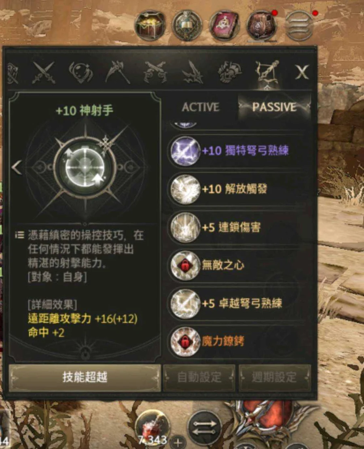The width and height of the screenshot is (364, 449).
Task: Switch to the PASSIVE skills tab
Action: tap(274, 107)
